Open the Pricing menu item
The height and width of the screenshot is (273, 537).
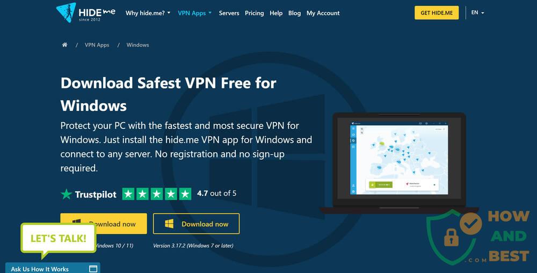(x=255, y=13)
